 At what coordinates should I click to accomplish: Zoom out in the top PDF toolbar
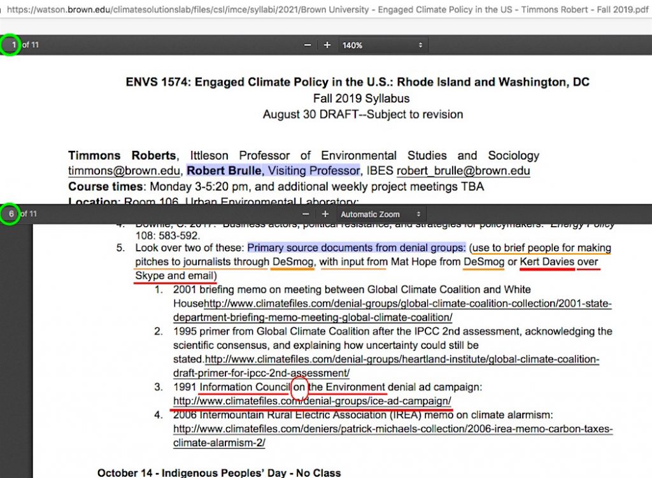point(308,45)
